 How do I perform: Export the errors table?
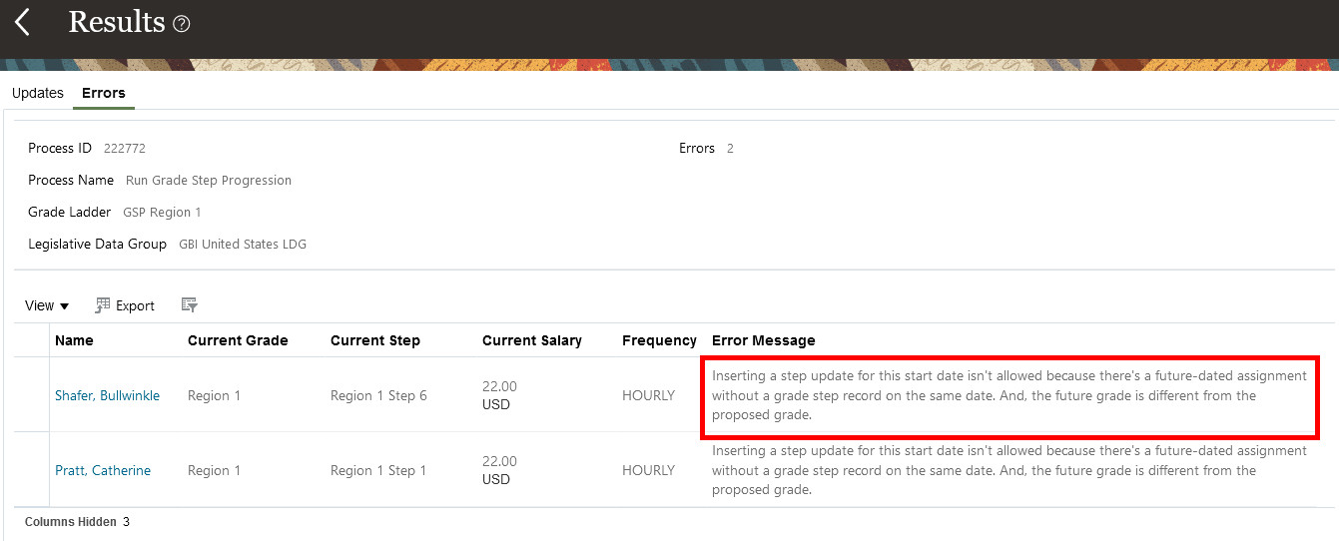point(126,305)
